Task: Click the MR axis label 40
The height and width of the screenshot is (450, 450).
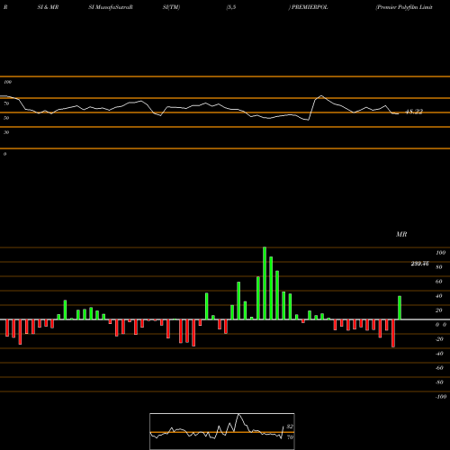Action: point(439,296)
